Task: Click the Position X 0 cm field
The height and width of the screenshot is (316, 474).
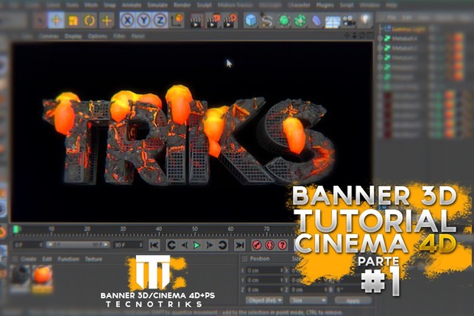Action: [265, 270]
